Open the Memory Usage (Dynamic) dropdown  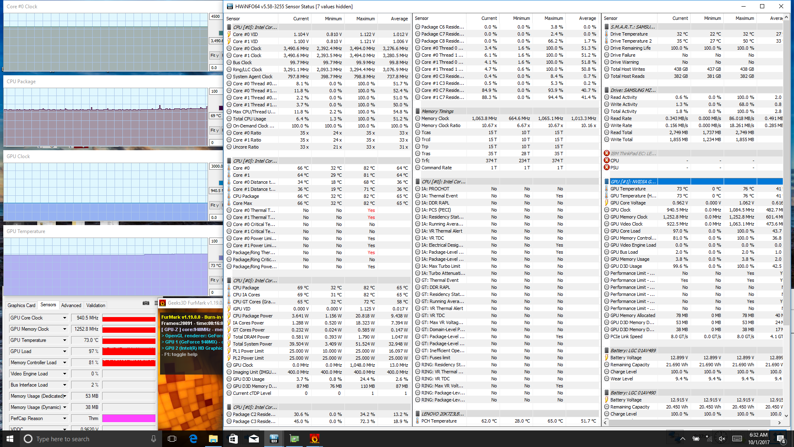(x=65, y=407)
